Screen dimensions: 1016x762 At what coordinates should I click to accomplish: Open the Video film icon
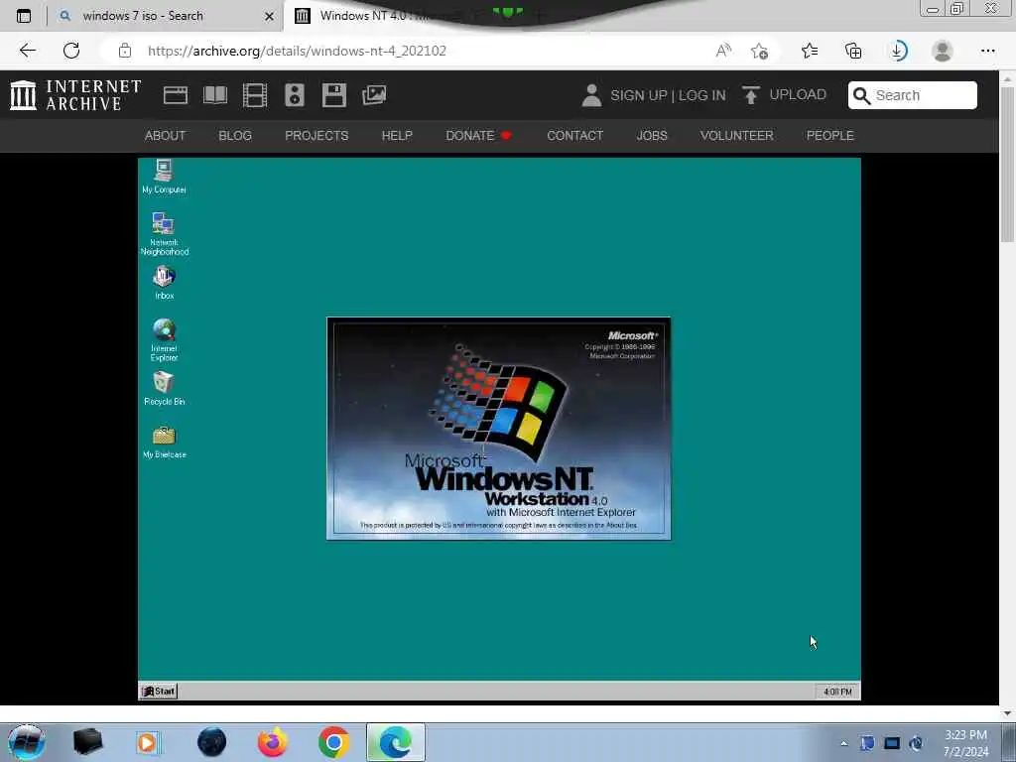pos(255,95)
